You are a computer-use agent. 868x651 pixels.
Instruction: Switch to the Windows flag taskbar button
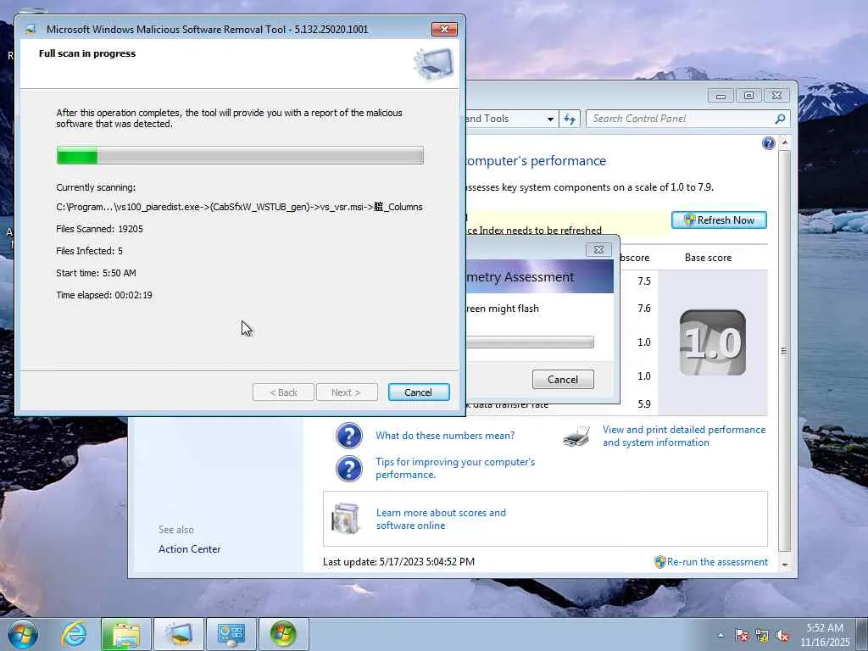point(283,634)
